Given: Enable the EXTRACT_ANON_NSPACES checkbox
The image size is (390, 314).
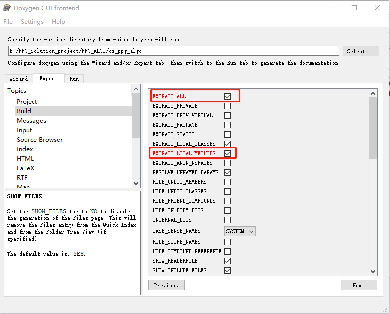Looking at the screenshot, I should pyautogui.click(x=227, y=163).
